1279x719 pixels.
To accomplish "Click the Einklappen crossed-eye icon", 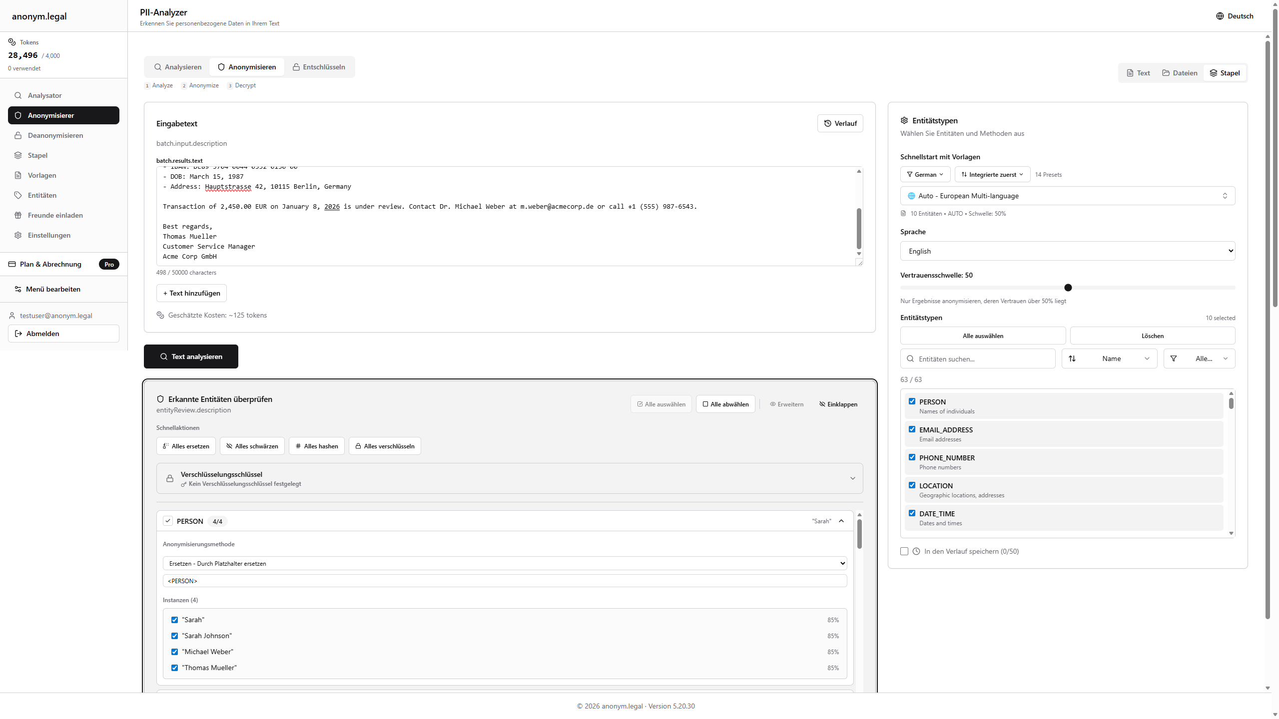I will 822,404.
